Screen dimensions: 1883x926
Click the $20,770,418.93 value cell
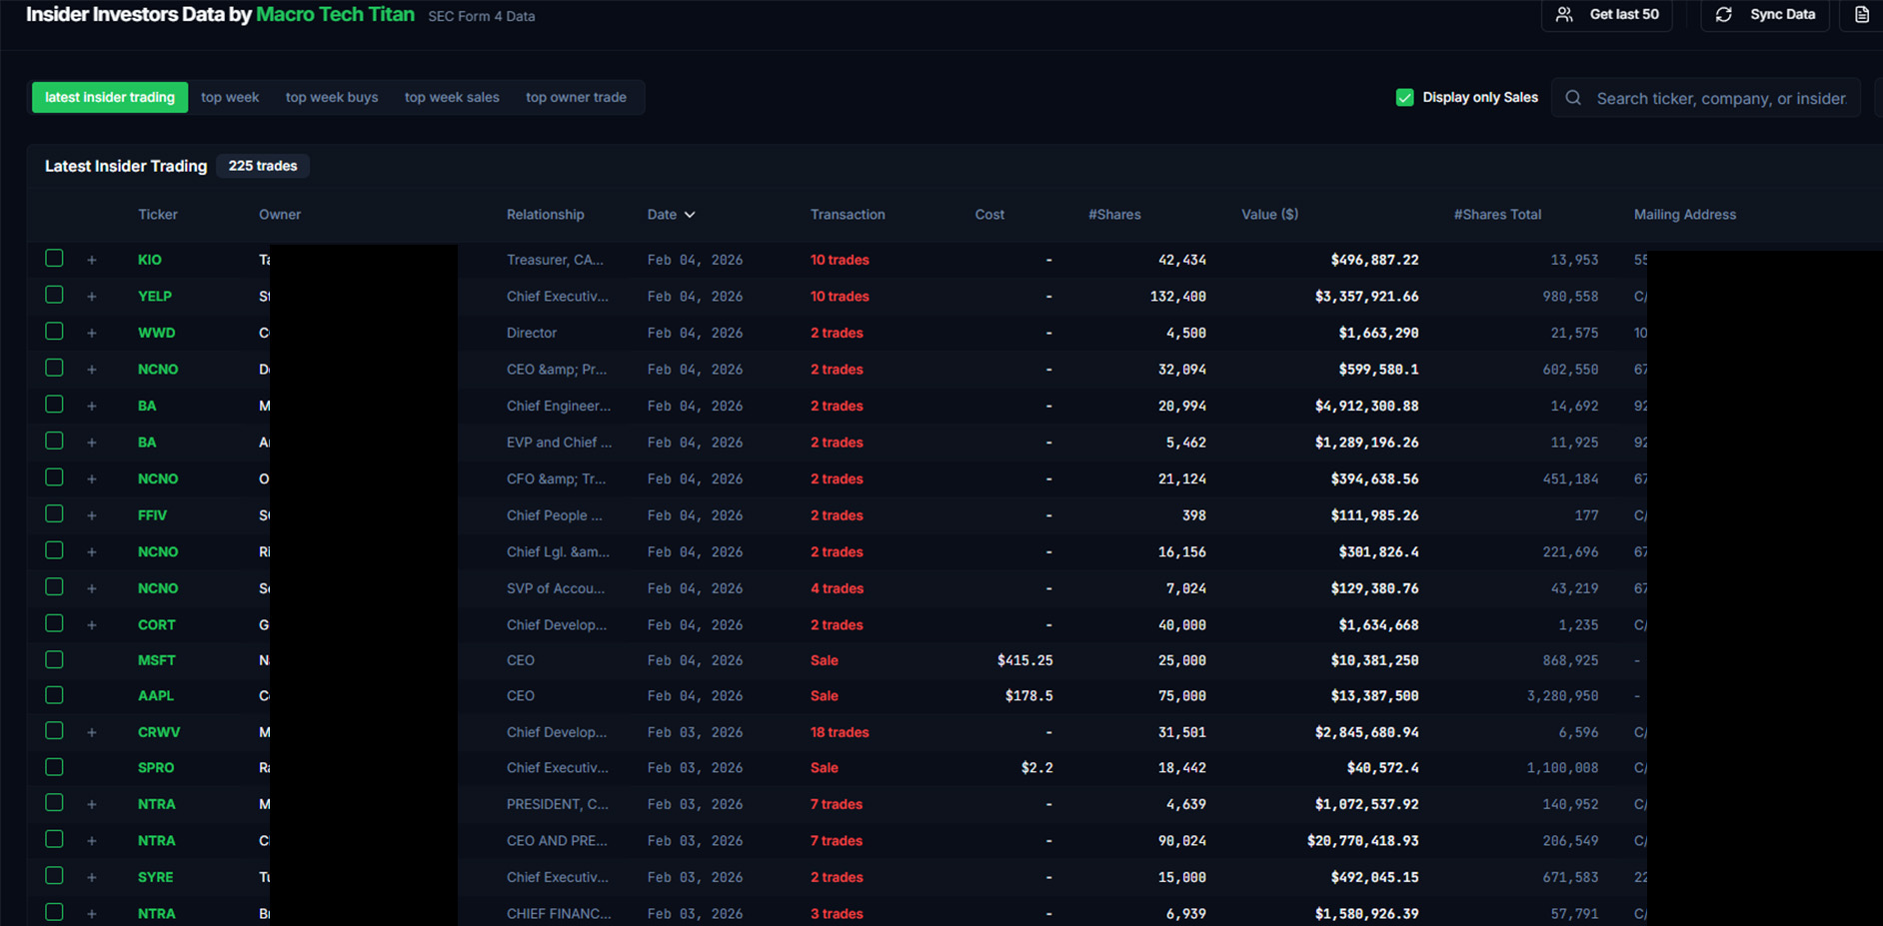point(1362,841)
